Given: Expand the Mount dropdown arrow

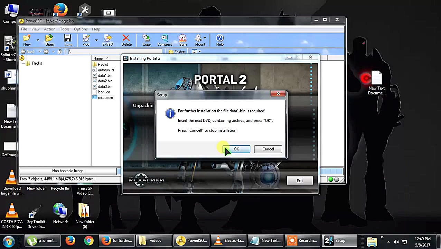Looking at the screenshot, I should 205,38.
